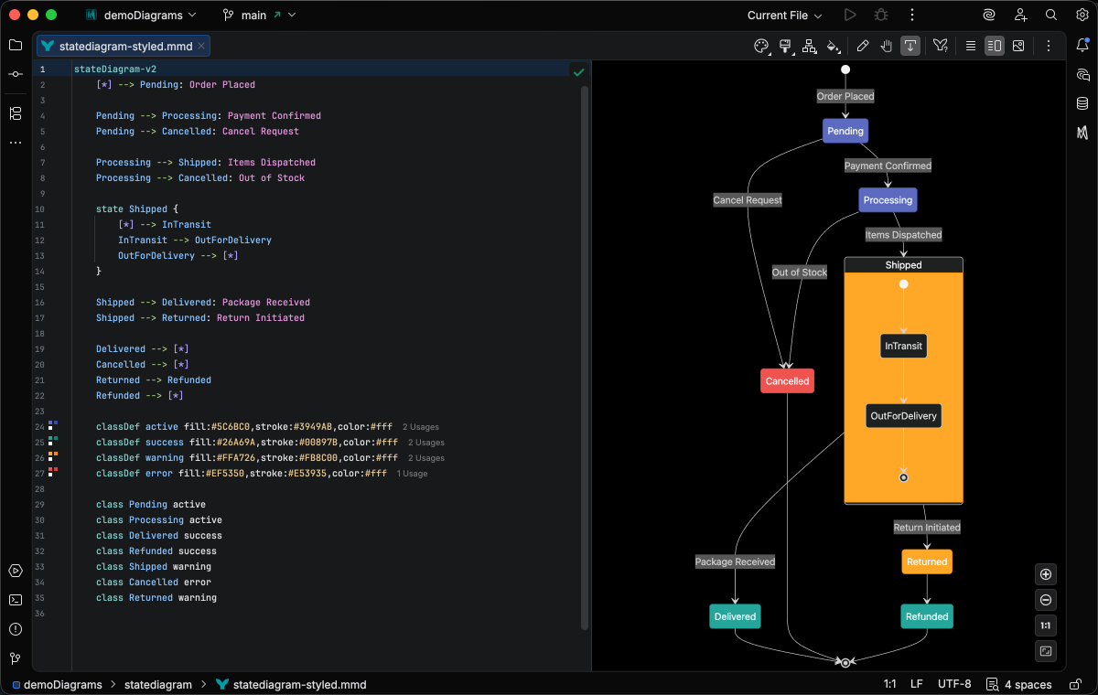Viewport: 1098px width, 695px height.
Task: Click the paint brush style icon
Action: tap(785, 46)
